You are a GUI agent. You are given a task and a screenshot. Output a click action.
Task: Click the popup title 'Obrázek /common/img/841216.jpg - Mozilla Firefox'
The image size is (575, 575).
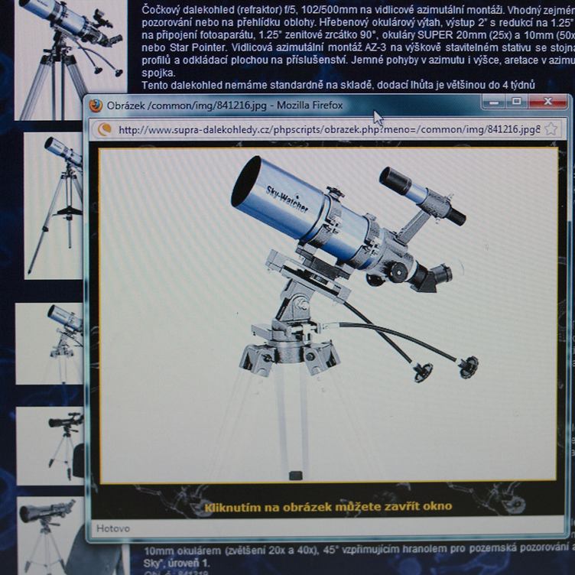[225, 106]
